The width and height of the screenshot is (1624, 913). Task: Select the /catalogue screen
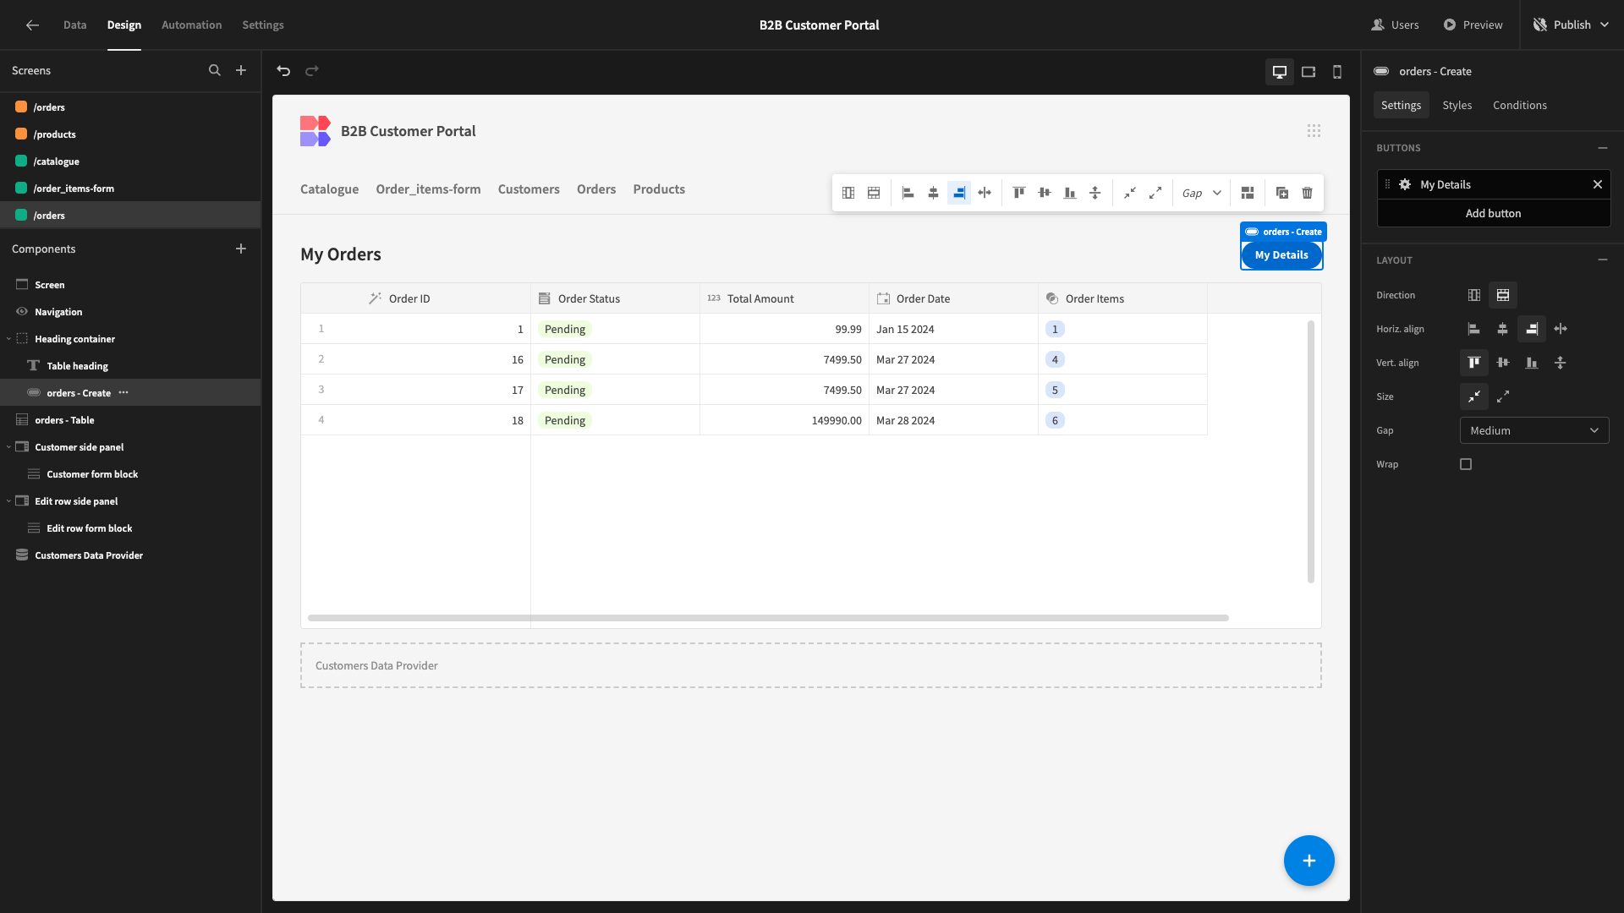[130, 161]
